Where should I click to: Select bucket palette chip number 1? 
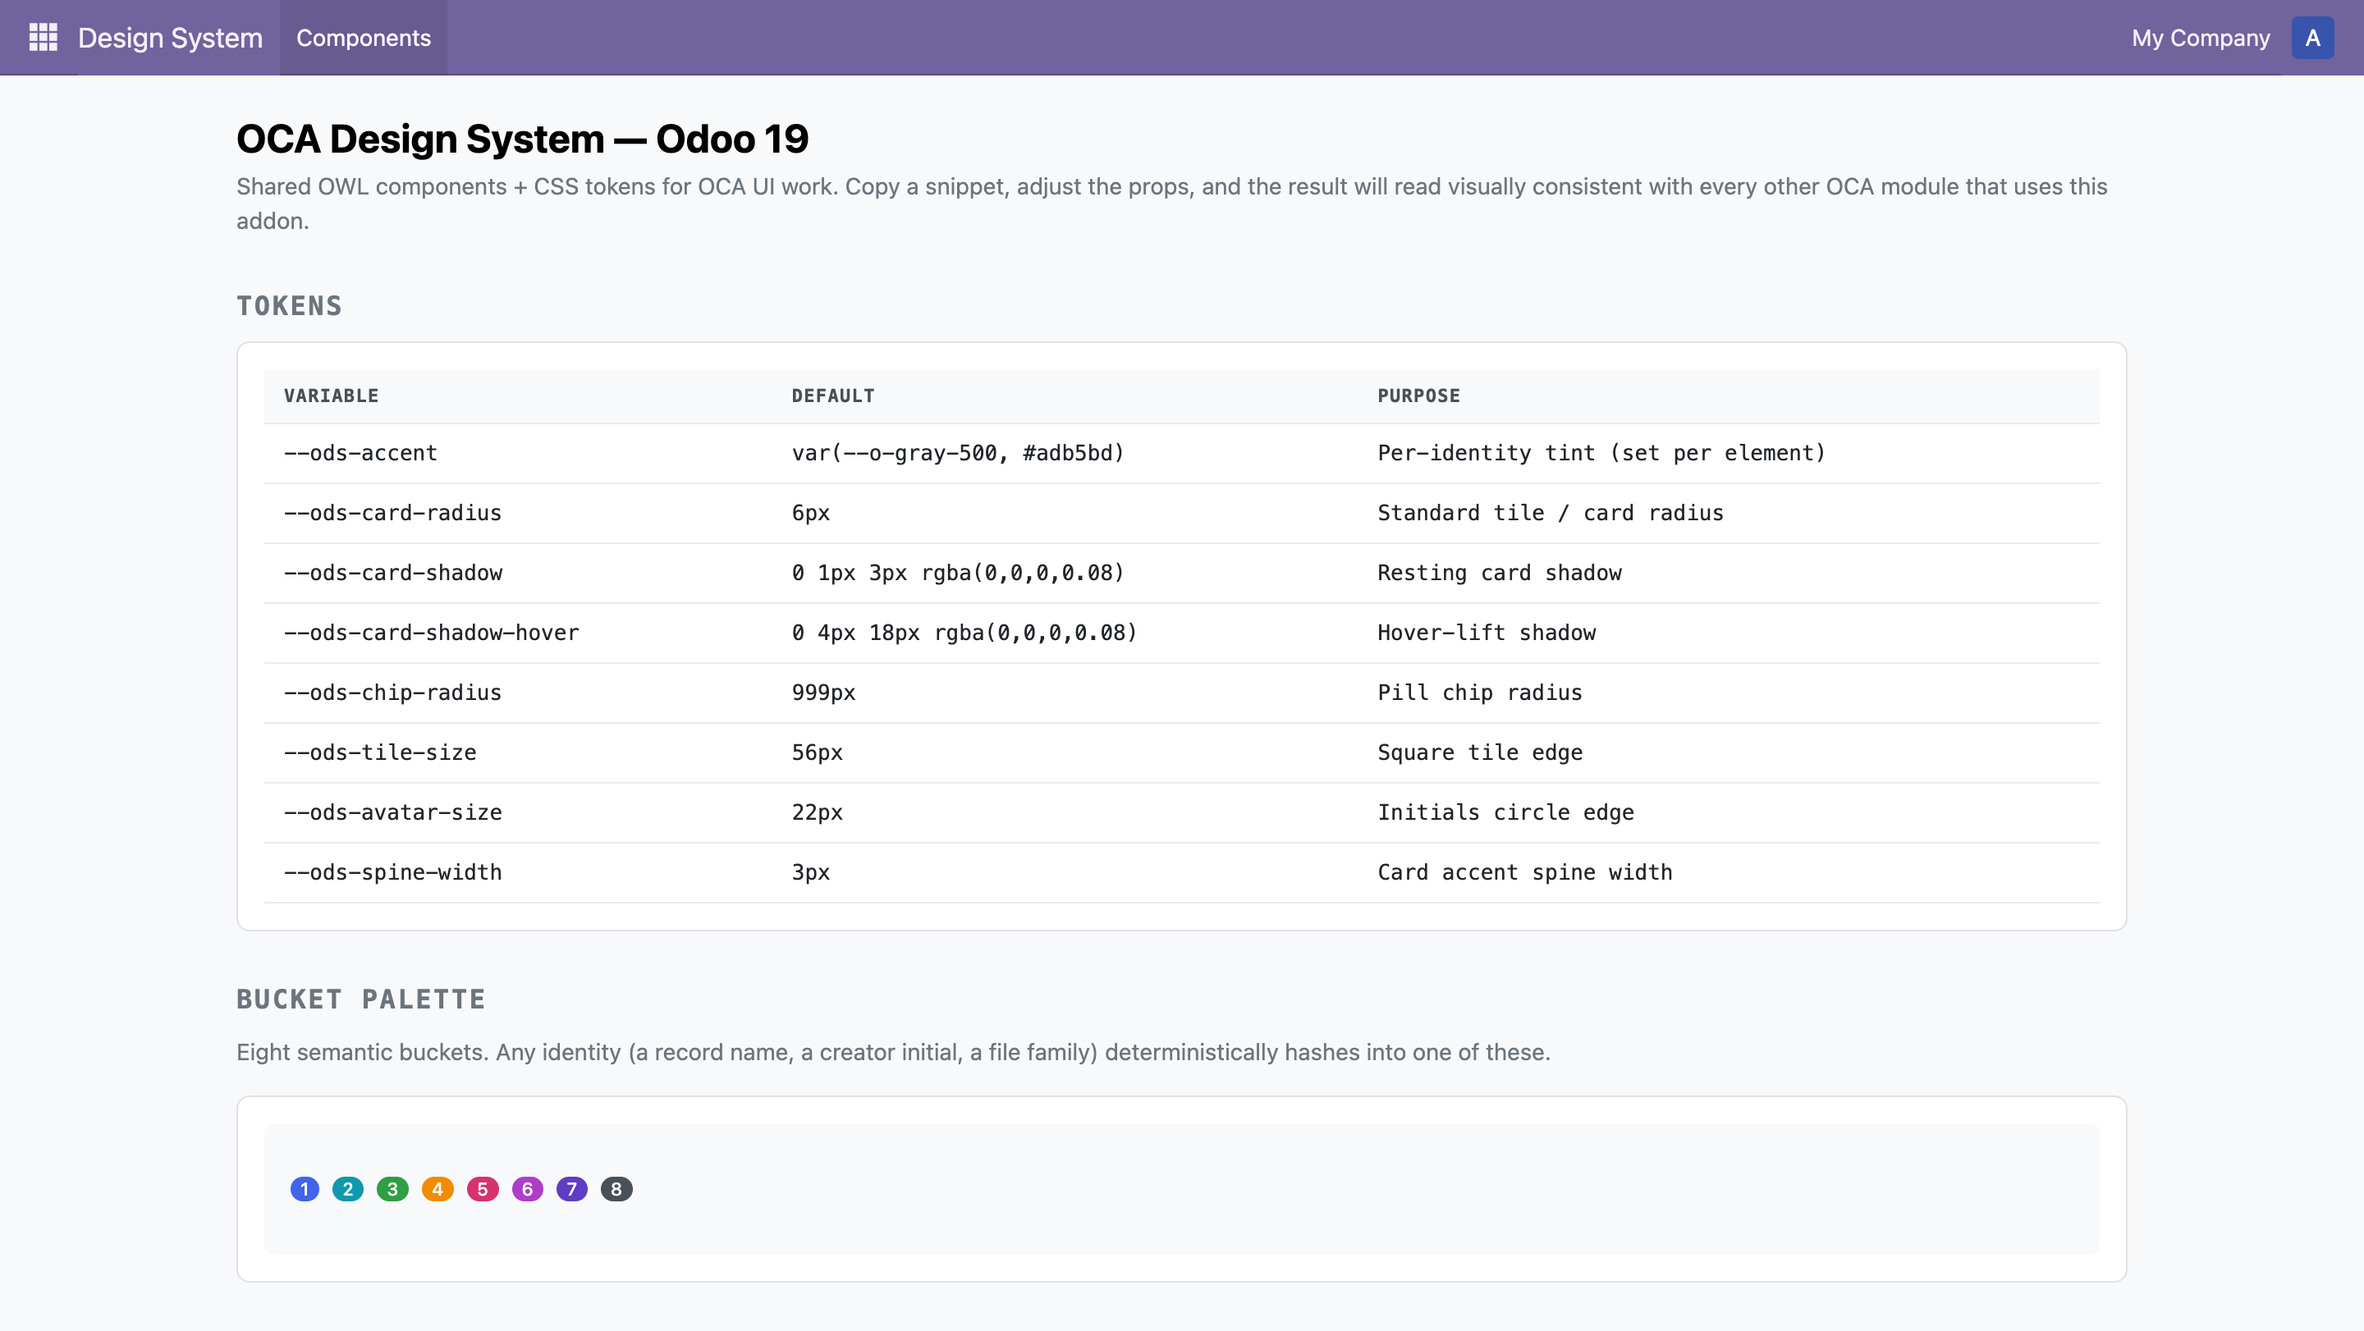point(305,1189)
